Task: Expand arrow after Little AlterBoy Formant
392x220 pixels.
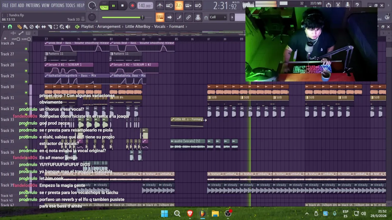Action: pos(187,27)
